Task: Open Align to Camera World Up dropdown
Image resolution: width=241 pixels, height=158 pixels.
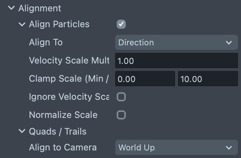Action: click(176, 147)
